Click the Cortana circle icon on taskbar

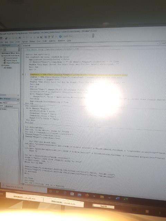point(50,191)
